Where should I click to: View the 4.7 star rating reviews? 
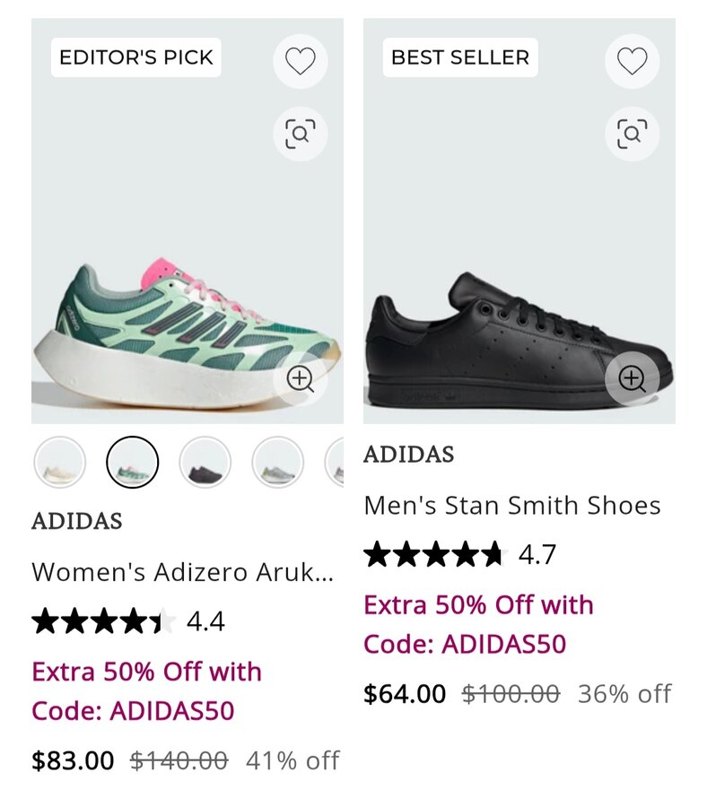[459, 555]
